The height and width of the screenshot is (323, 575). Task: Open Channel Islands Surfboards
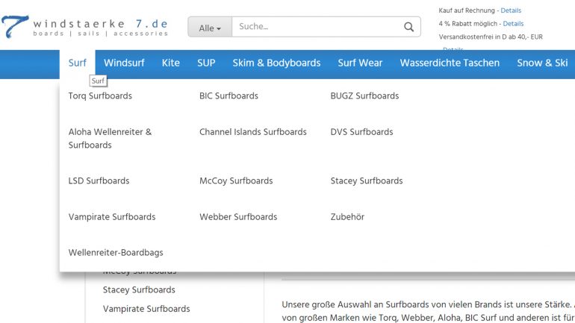coord(253,132)
